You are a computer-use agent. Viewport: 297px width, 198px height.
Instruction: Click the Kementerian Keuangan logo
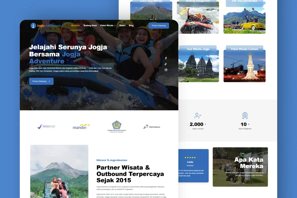[x=117, y=126]
